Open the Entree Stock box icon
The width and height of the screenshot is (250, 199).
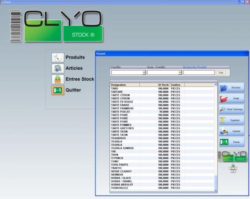(58, 79)
